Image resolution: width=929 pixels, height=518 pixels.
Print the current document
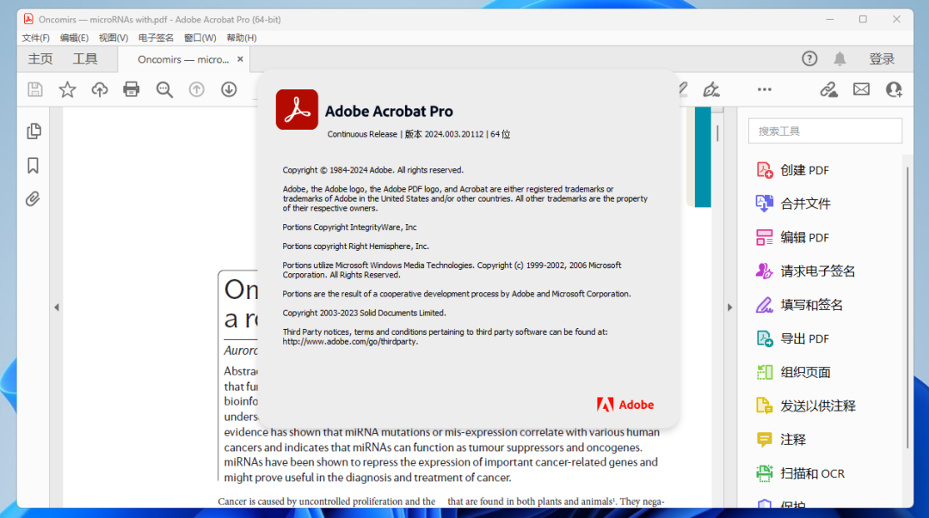click(131, 89)
